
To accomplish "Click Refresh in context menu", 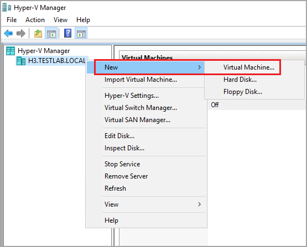I will pyautogui.click(x=115, y=188).
